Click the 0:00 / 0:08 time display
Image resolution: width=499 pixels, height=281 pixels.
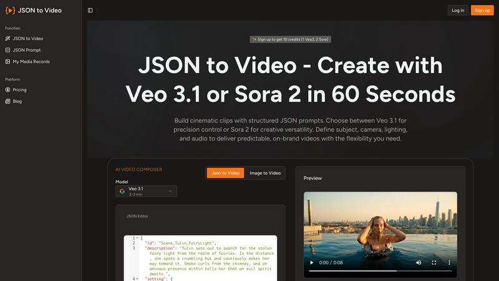[331, 262]
